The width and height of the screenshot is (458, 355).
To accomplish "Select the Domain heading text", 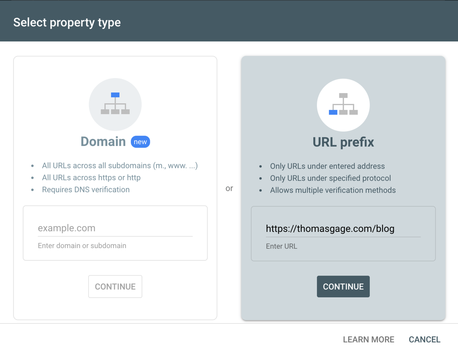I will [103, 141].
